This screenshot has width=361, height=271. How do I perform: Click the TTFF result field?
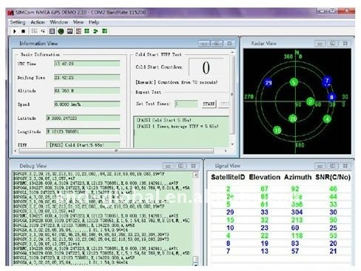[83, 144]
